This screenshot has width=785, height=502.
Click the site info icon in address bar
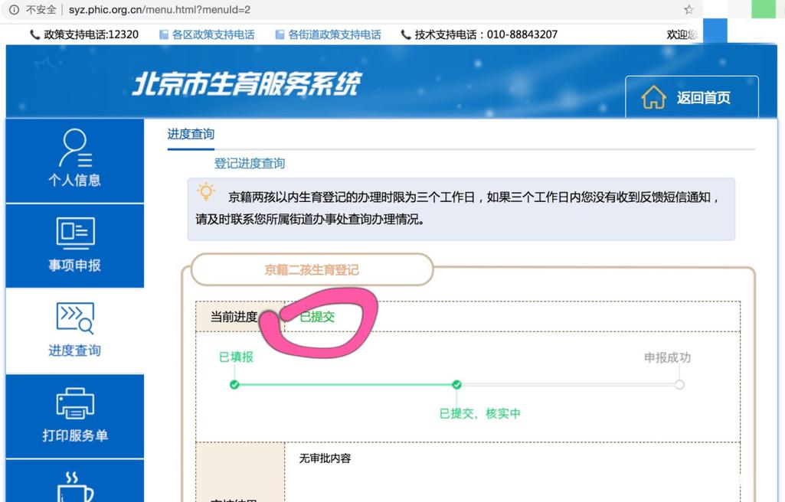click(x=14, y=9)
